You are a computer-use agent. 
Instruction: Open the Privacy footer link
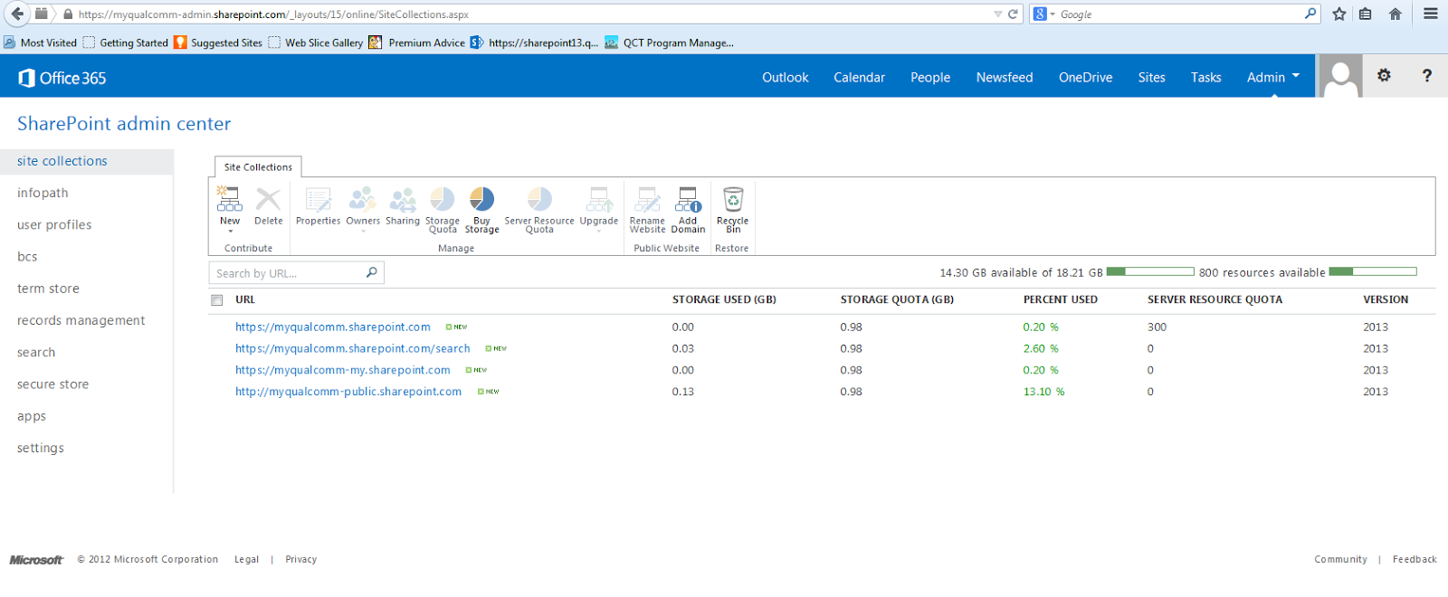(x=301, y=560)
